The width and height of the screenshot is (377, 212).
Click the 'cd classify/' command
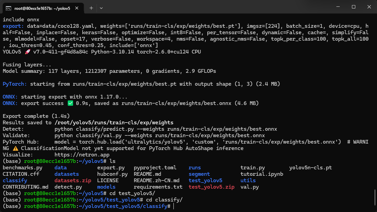(x=164, y=200)
